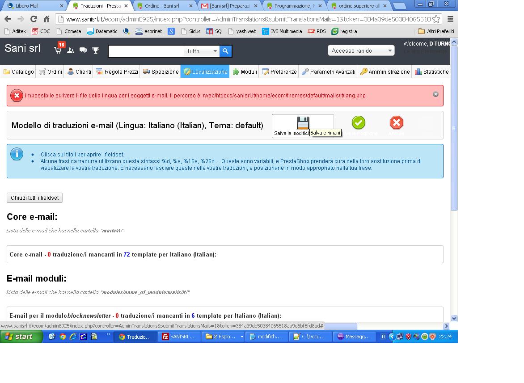The height and width of the screenshot is (383, 524).
Task: Open the Clienti menu
Action: (x=79, y=72)
